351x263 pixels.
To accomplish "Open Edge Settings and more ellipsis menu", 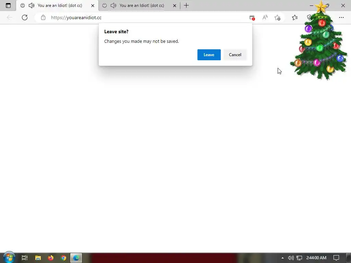I will click(x=341, y=17).
